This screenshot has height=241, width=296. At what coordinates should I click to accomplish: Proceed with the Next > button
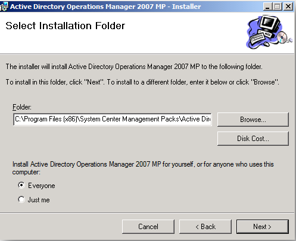click(263, 227)
